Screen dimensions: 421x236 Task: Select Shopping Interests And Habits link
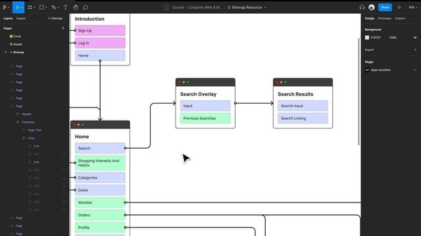point(100,163)
